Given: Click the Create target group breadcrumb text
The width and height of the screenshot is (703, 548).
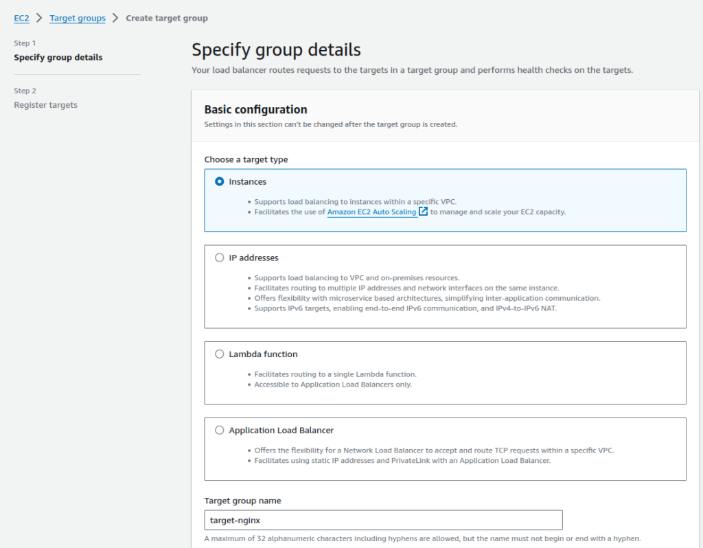Looking at the screenshot, I should coord(167,18).
